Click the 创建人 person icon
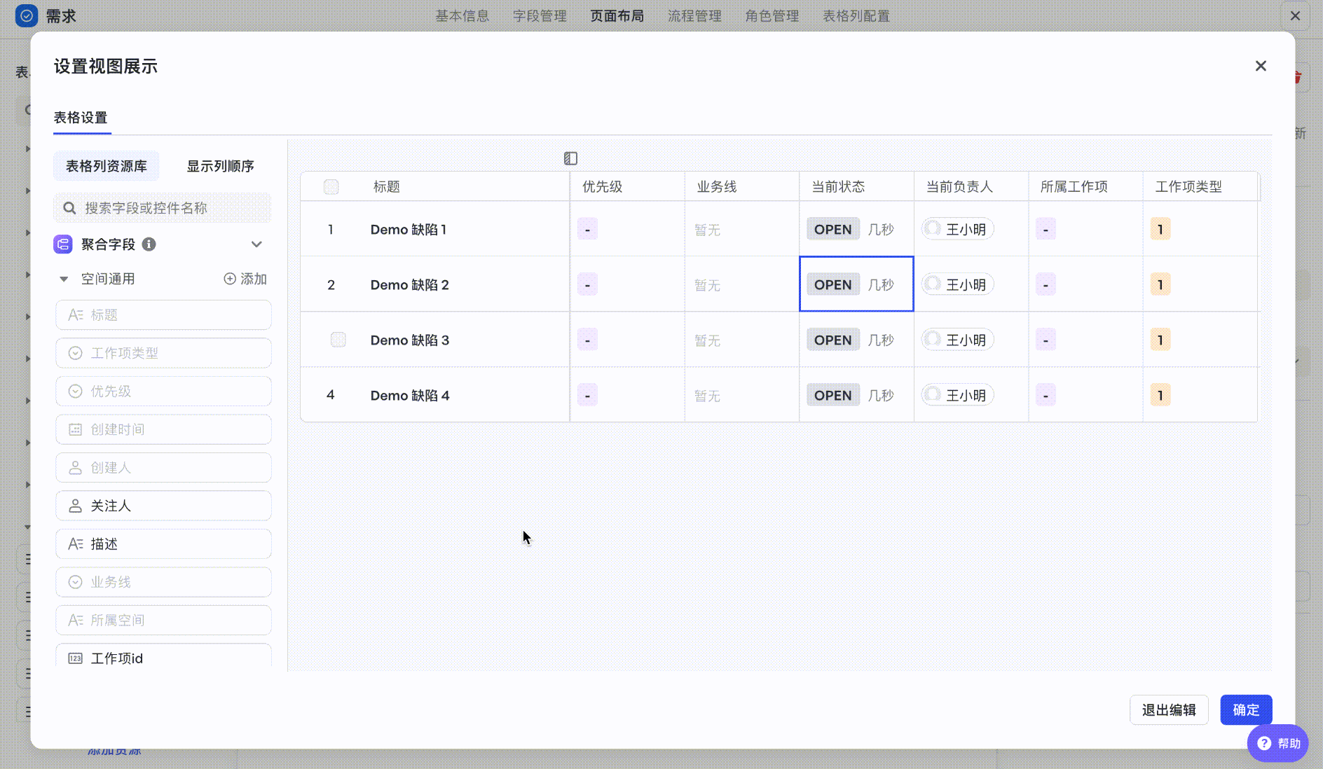This screenshot has height=769, width=1323. tap(76, 468)
